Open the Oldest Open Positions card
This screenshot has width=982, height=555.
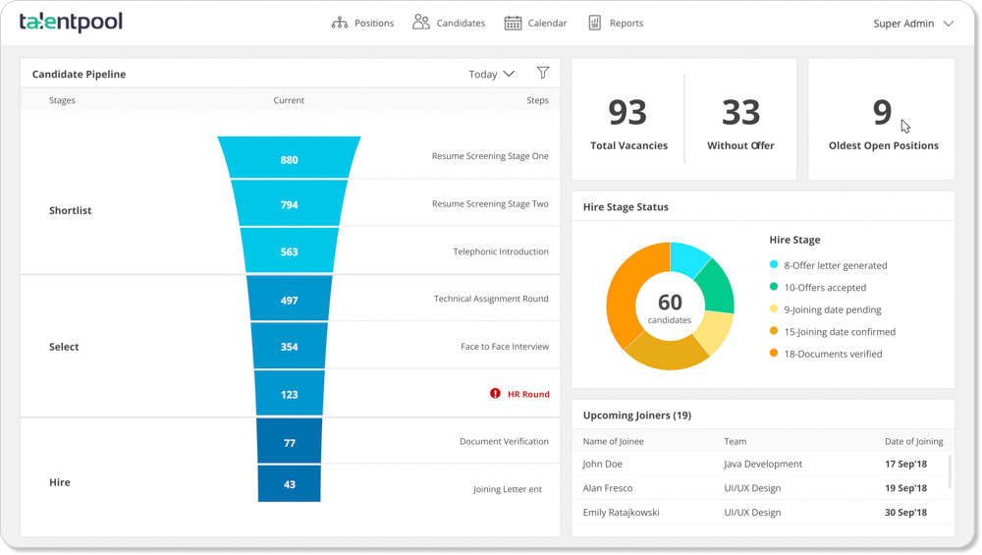tap(882, 120)
